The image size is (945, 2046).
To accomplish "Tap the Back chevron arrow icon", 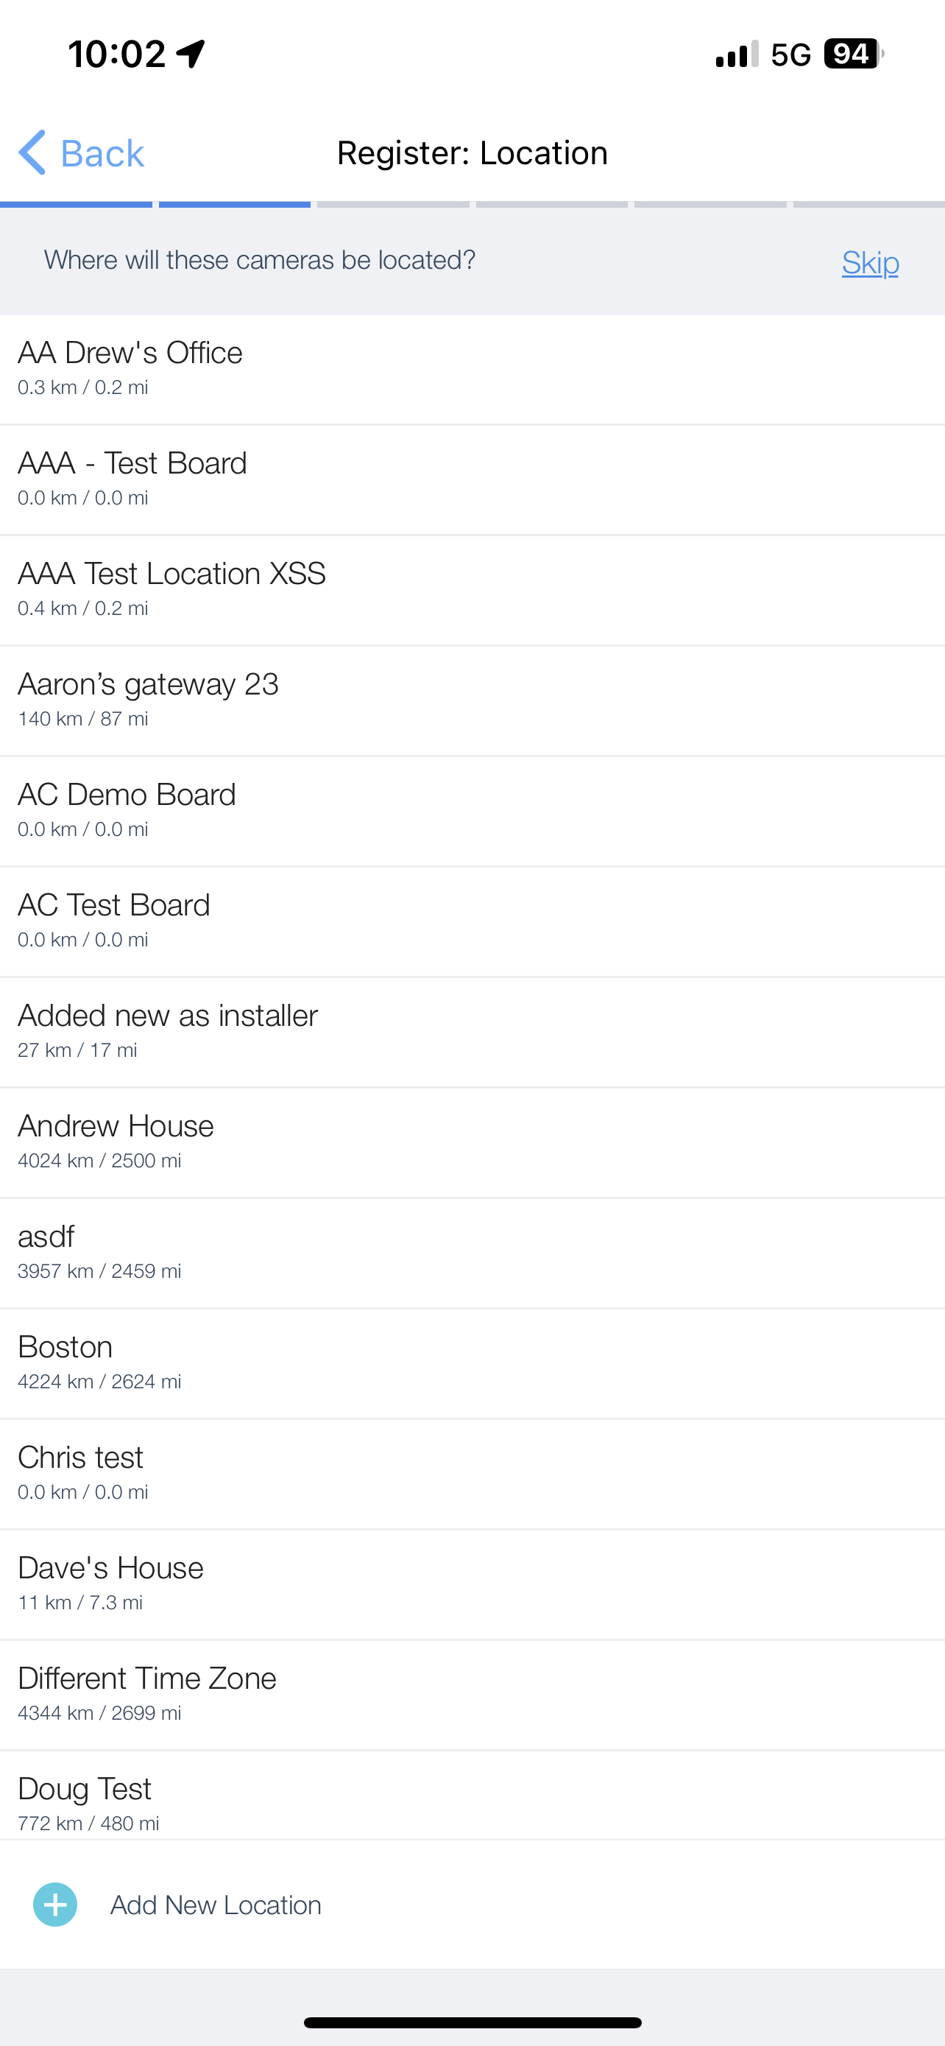I will tap(32, 152).
